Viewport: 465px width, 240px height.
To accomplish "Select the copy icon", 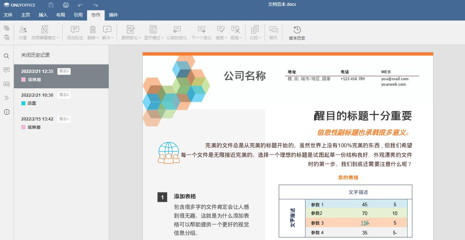I will pos(6,28).
